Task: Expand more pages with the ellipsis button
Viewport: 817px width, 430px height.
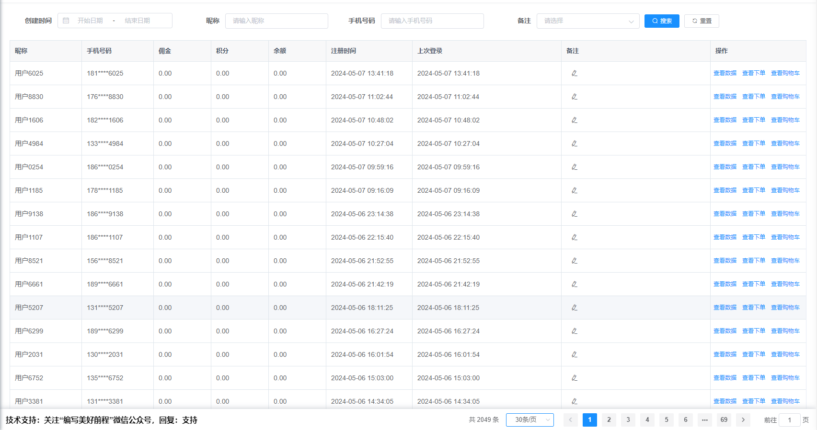Action: pyautogui.click(x=704, y=419)
